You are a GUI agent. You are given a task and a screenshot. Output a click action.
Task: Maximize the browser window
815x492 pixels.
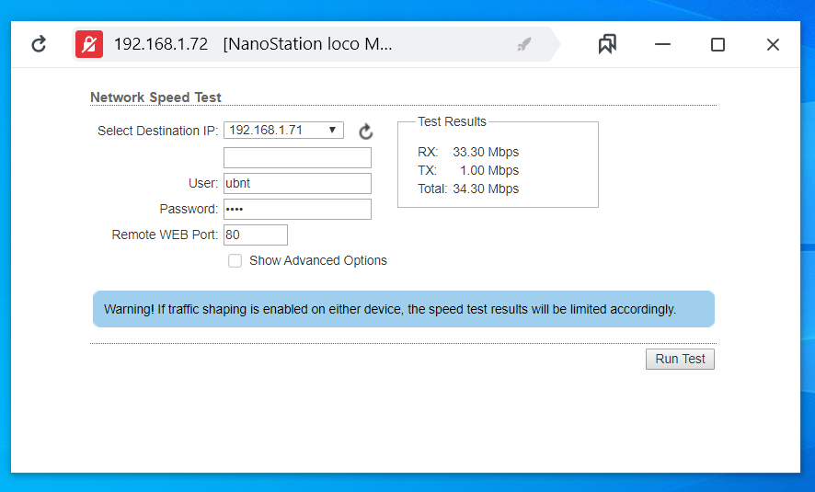(717, 45)
